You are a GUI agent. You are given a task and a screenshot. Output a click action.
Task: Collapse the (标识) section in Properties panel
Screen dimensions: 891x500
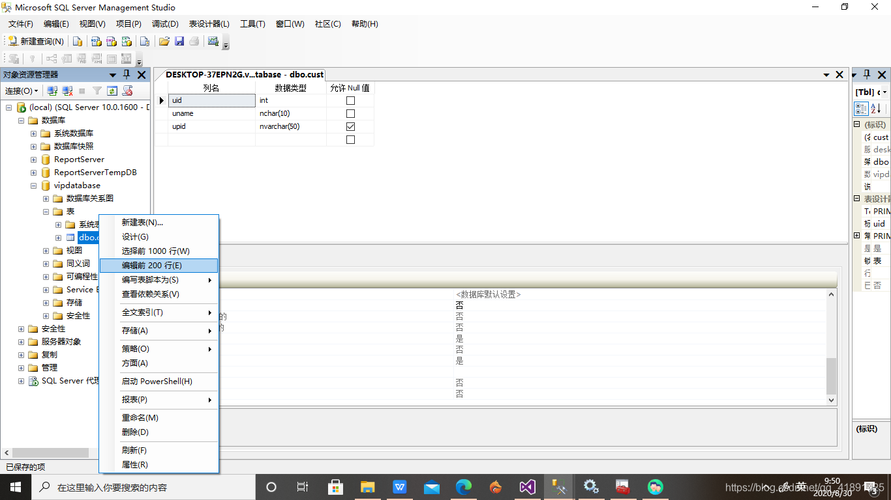pos(857,124)
